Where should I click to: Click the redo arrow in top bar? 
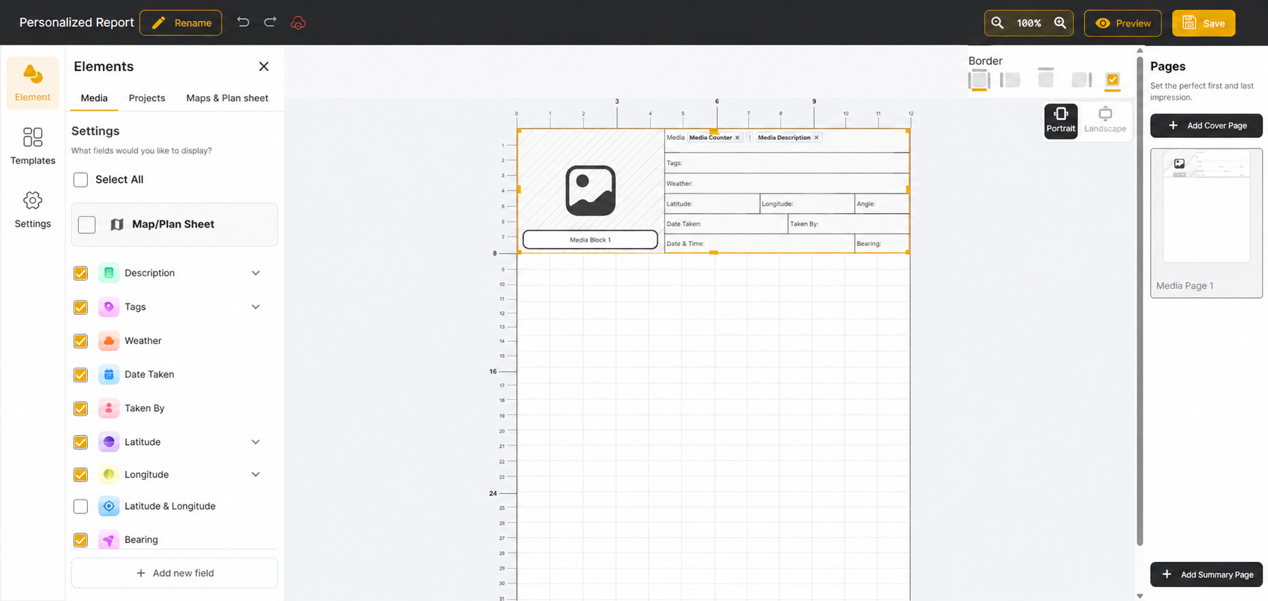[270, 22]
